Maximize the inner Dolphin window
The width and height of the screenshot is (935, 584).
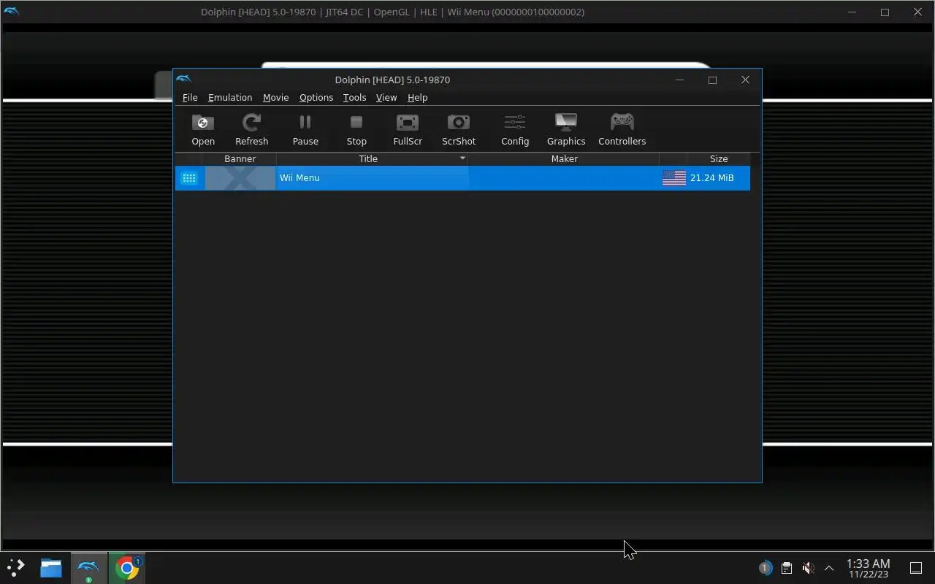712,80
